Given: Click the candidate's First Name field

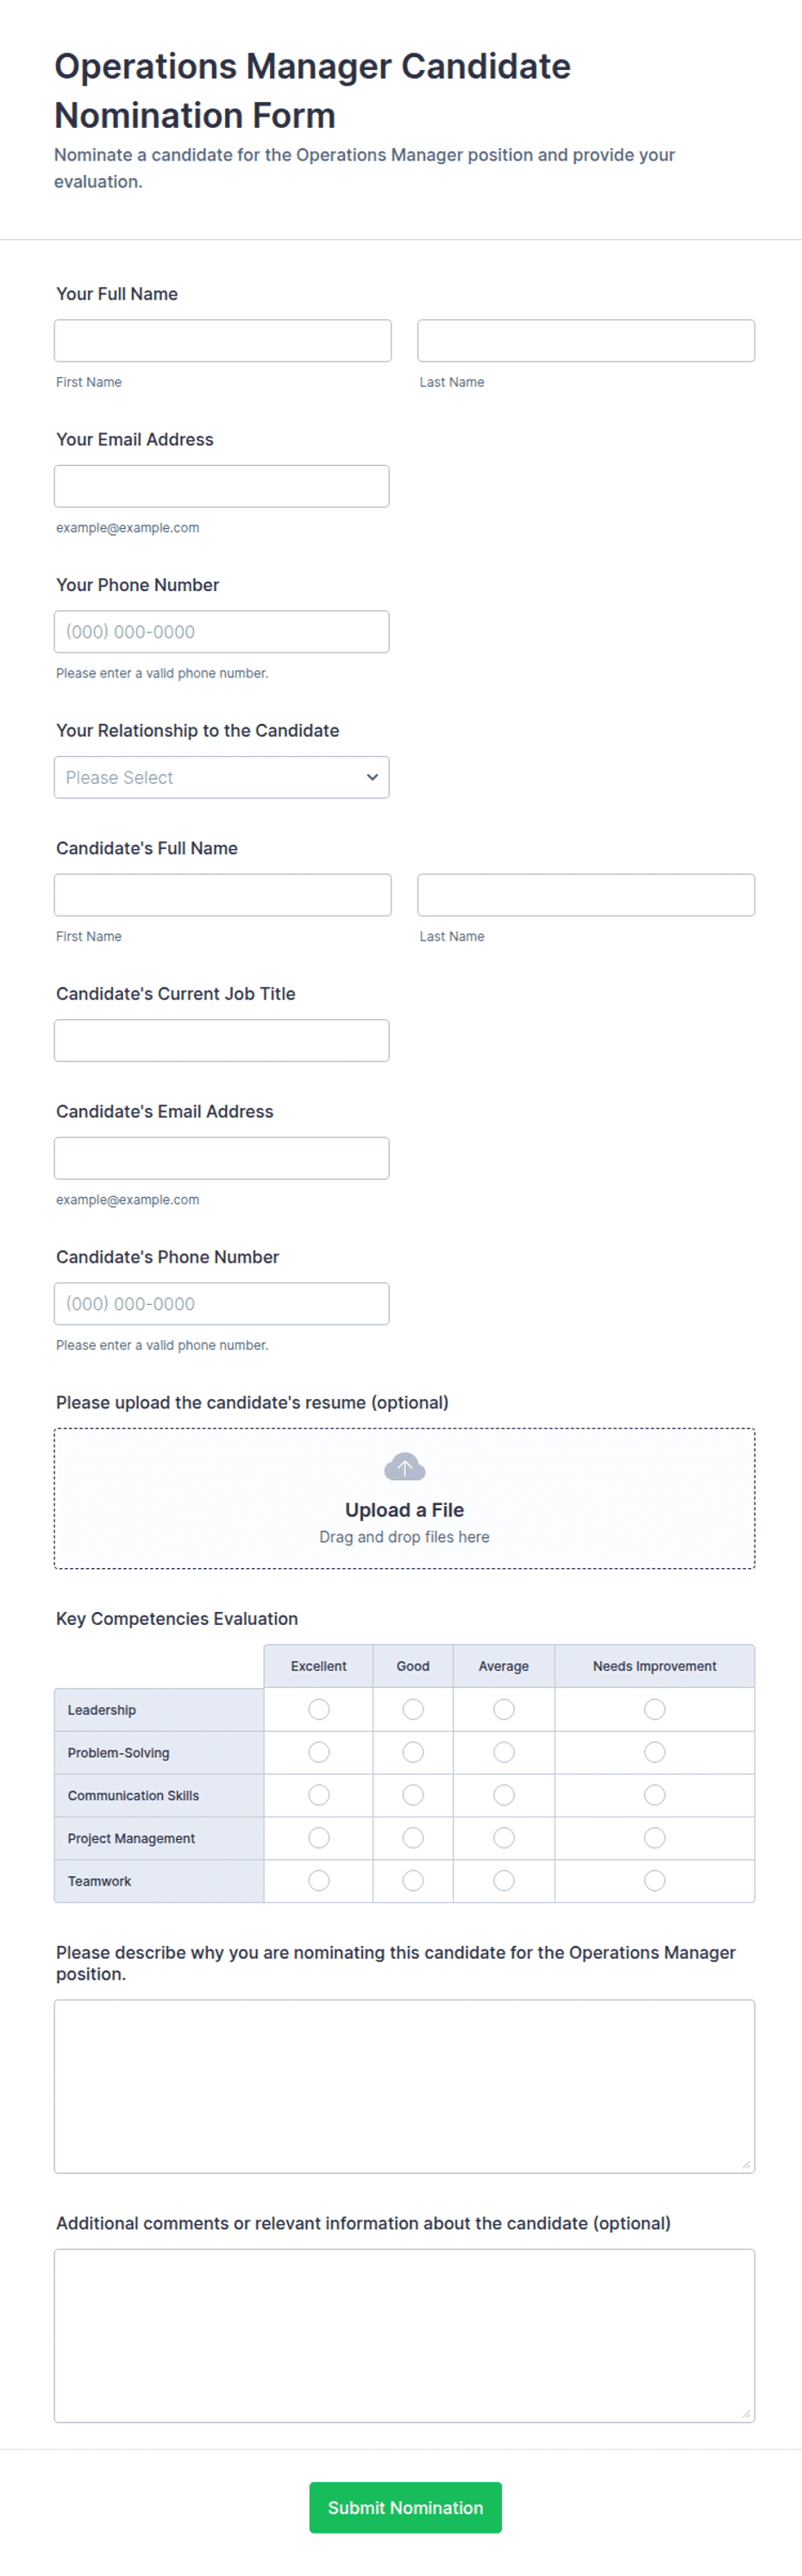Looking at the screenshot, I should [222, 895].
